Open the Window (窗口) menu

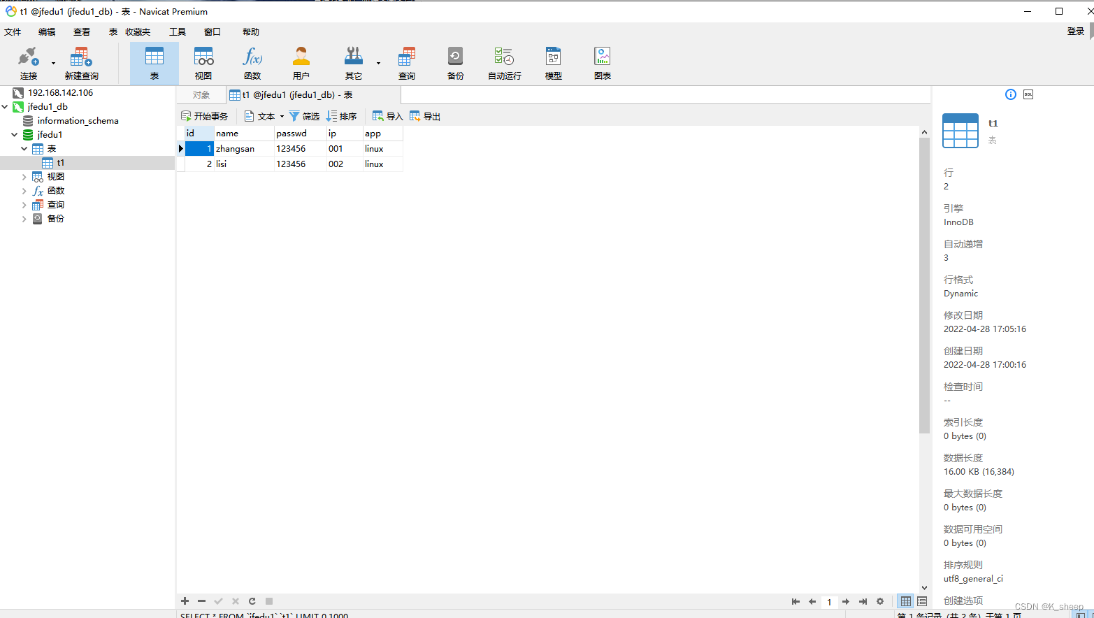pos(213,32)
